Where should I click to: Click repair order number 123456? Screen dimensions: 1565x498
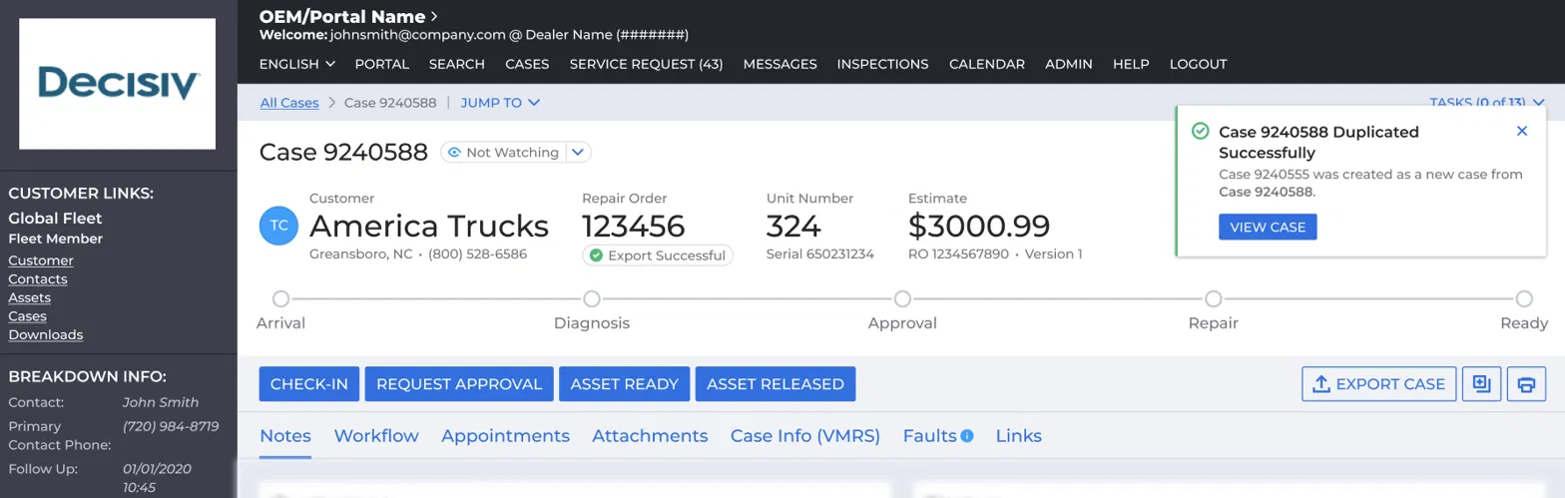(634, 226)
